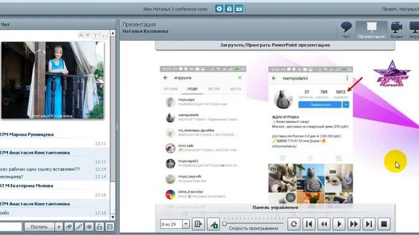The height and width of the screenshot is (235, 419).
Task: Switch to the Чат view icon
Action: (x=346, y=30)
